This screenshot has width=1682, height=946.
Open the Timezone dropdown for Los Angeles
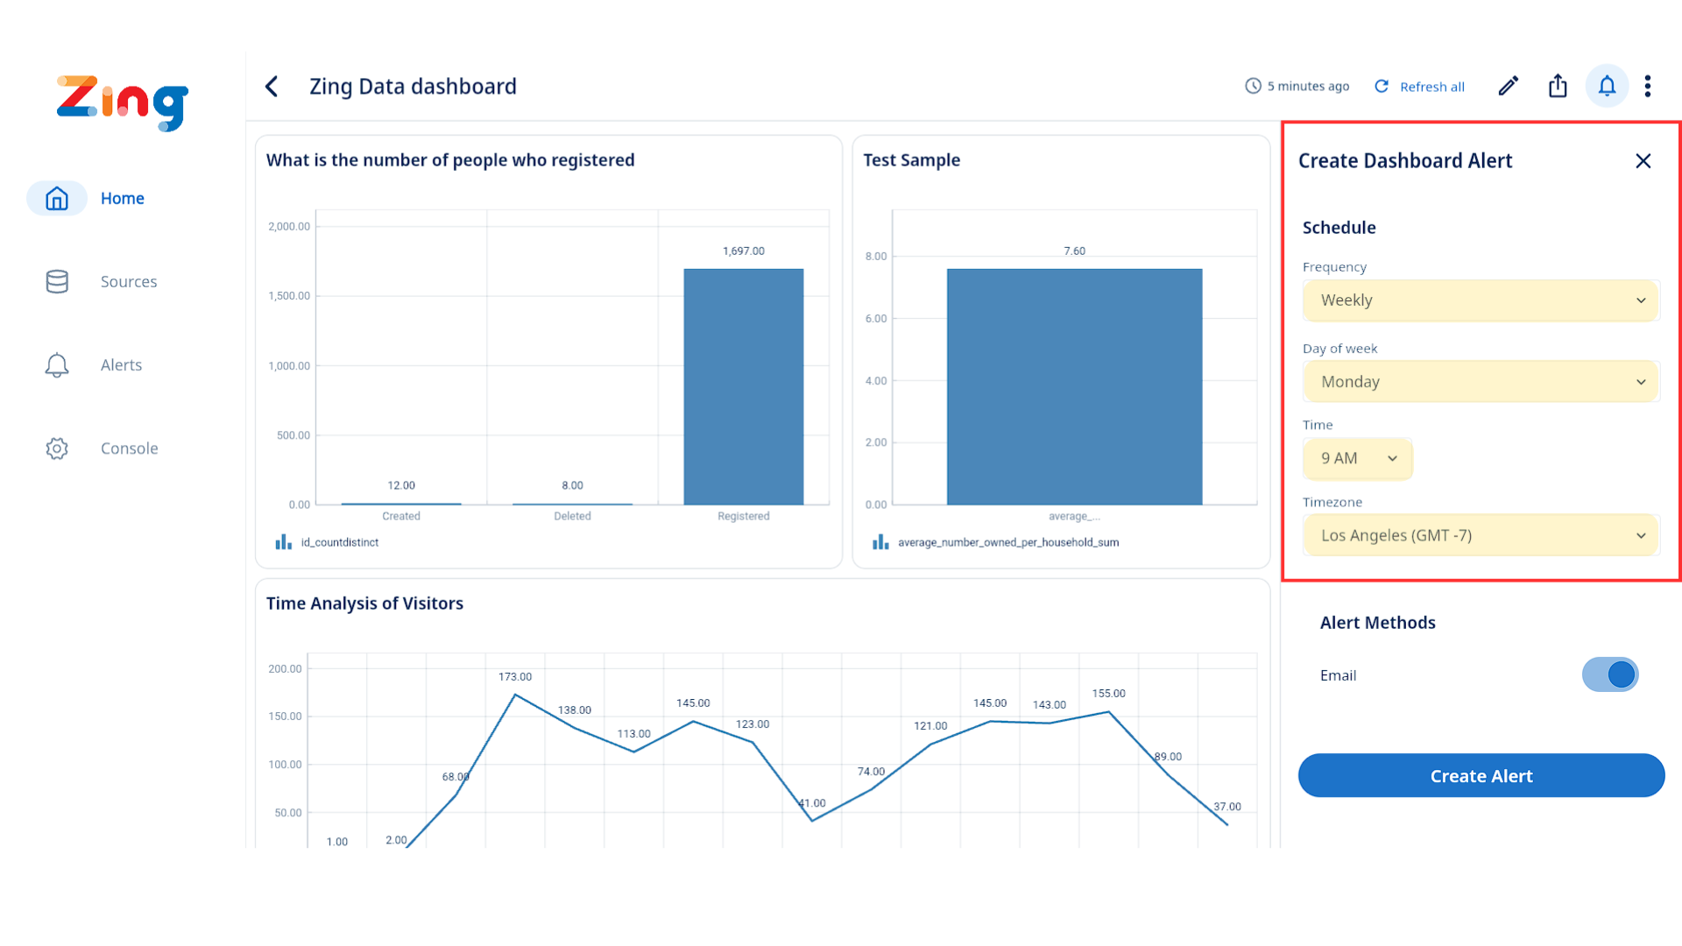1481,535
